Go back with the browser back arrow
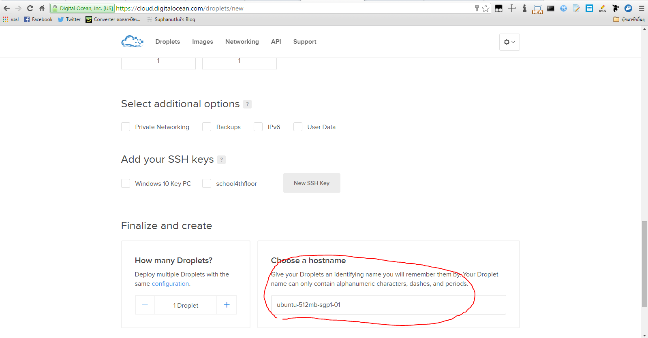Viewport: 648px width, 338px height. coord(6,8)
